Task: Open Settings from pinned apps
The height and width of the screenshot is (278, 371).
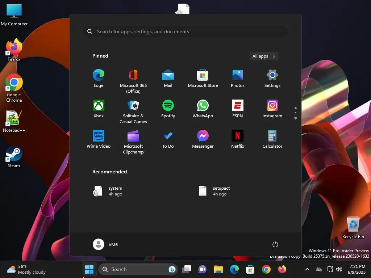Action: [x=272, y=79]
